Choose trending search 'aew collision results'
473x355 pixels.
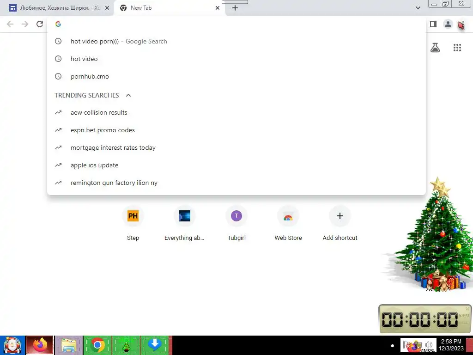pos(236,113)
